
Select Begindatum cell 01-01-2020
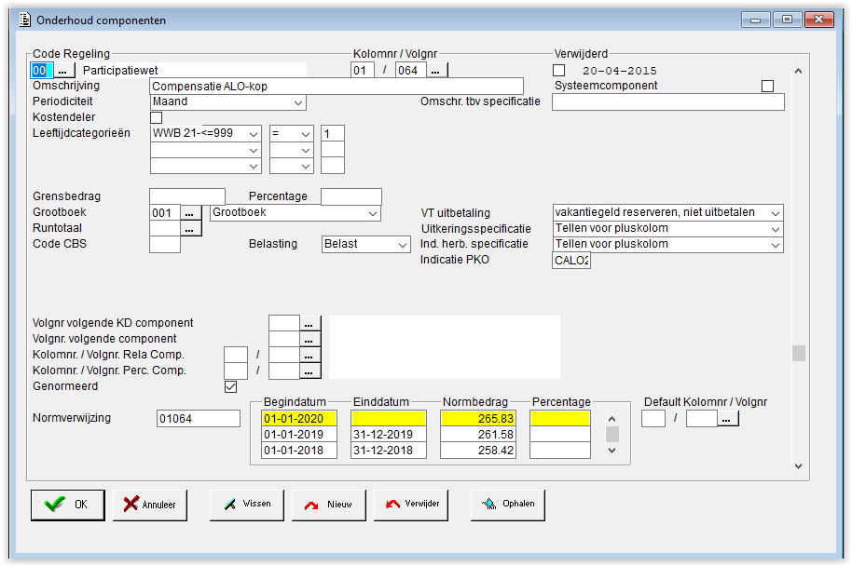click(299, 418)
